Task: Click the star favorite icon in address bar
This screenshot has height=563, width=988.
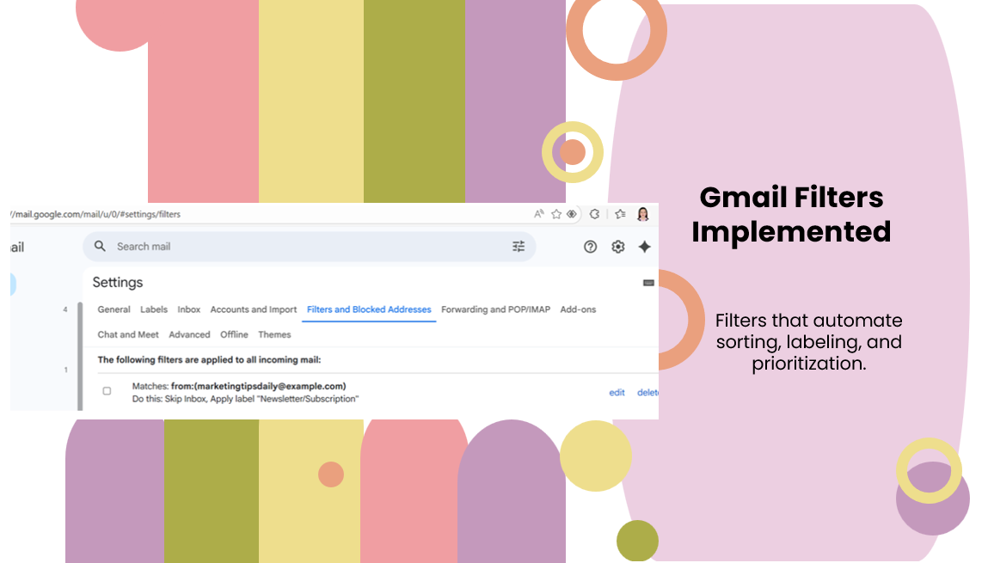Action: pyautogui.click(x=555, y=214)
